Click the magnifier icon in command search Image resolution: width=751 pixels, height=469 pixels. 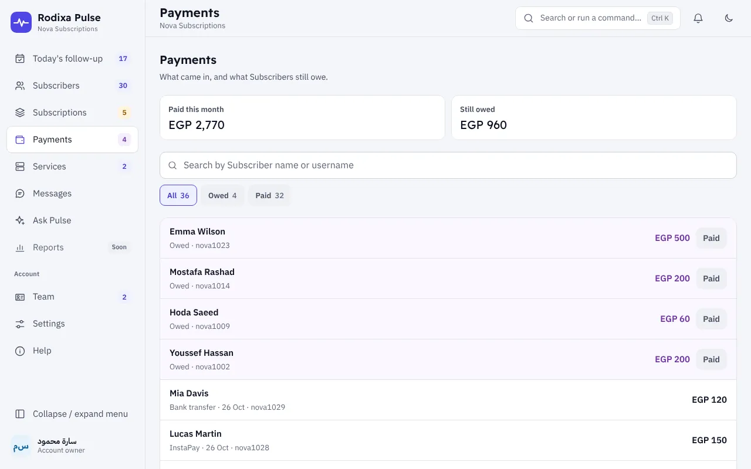click(x=529, y=18)
